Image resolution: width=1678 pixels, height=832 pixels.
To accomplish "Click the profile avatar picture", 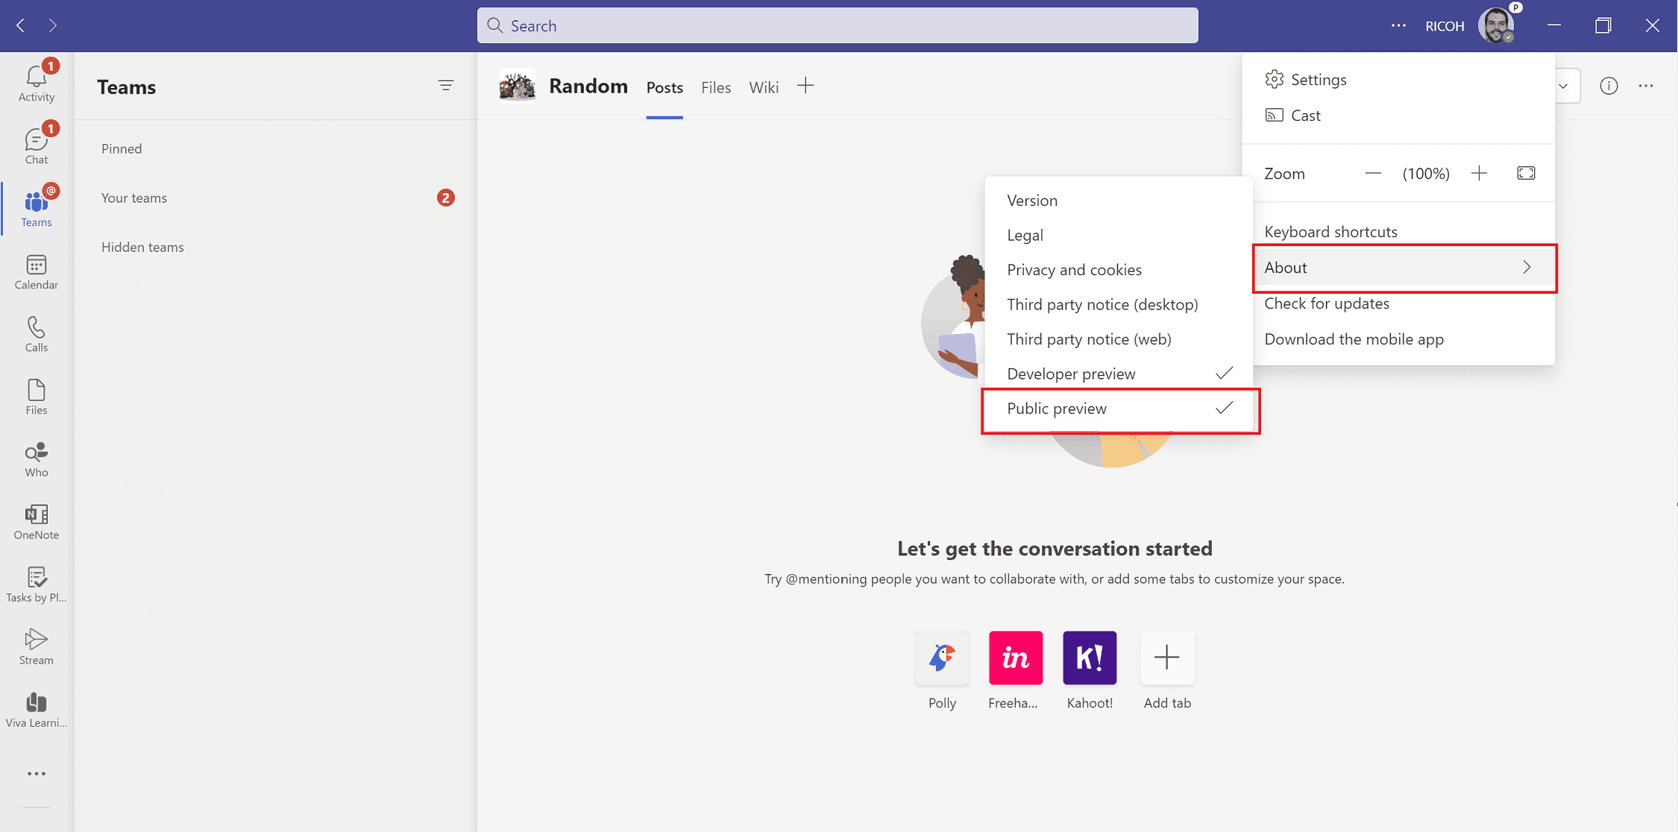I will (x=1496, y=25).
